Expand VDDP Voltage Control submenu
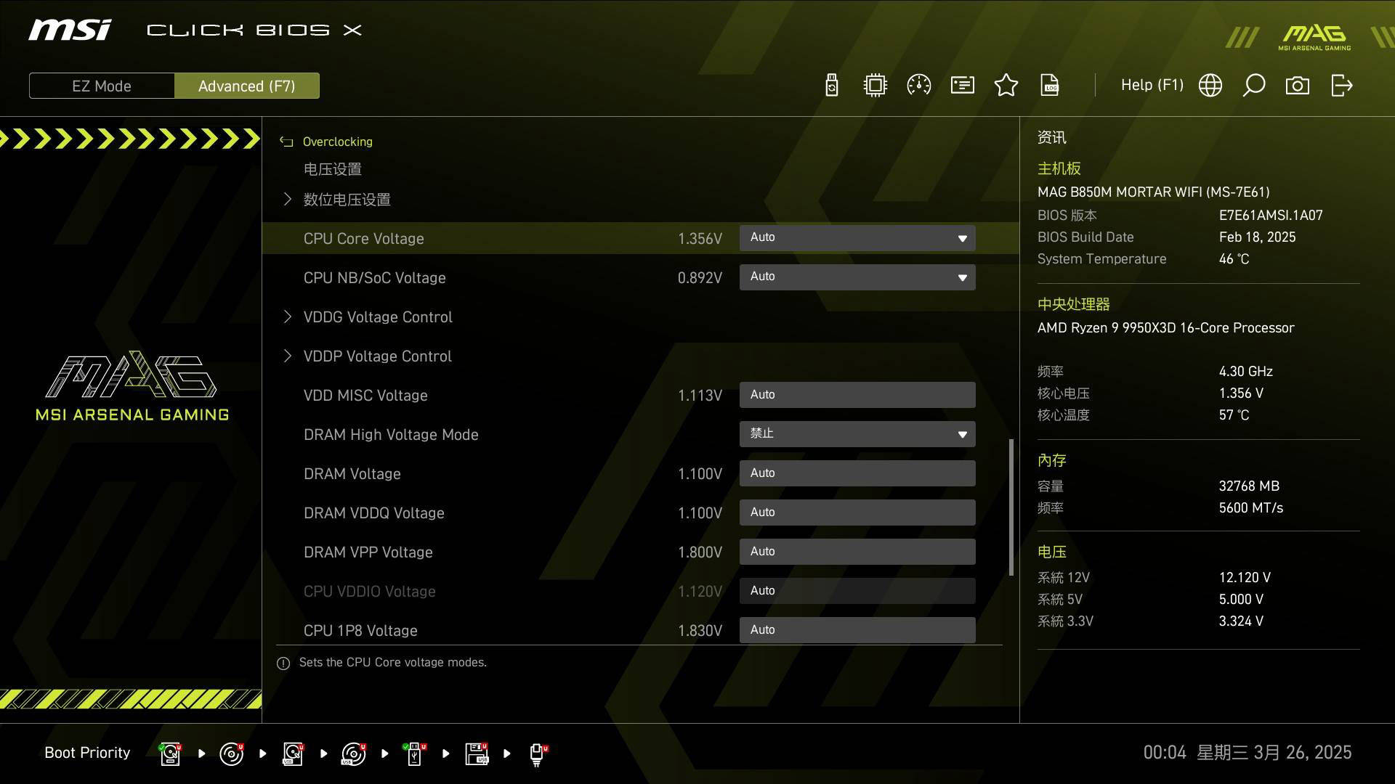 coord(377,356)
